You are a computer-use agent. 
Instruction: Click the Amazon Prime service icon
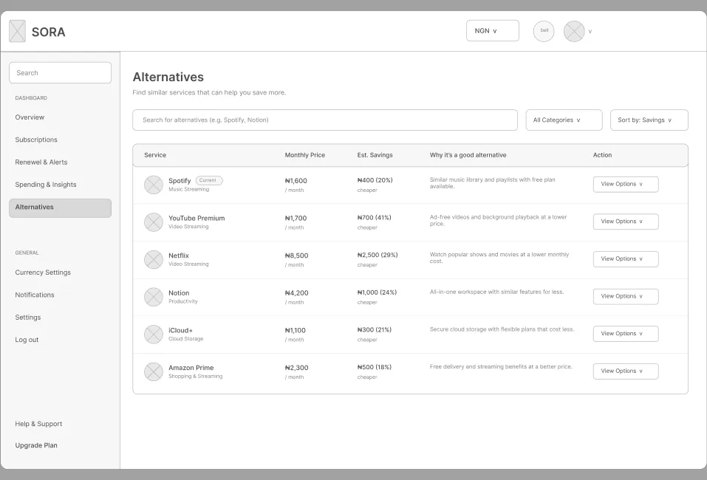pos(154,372)
